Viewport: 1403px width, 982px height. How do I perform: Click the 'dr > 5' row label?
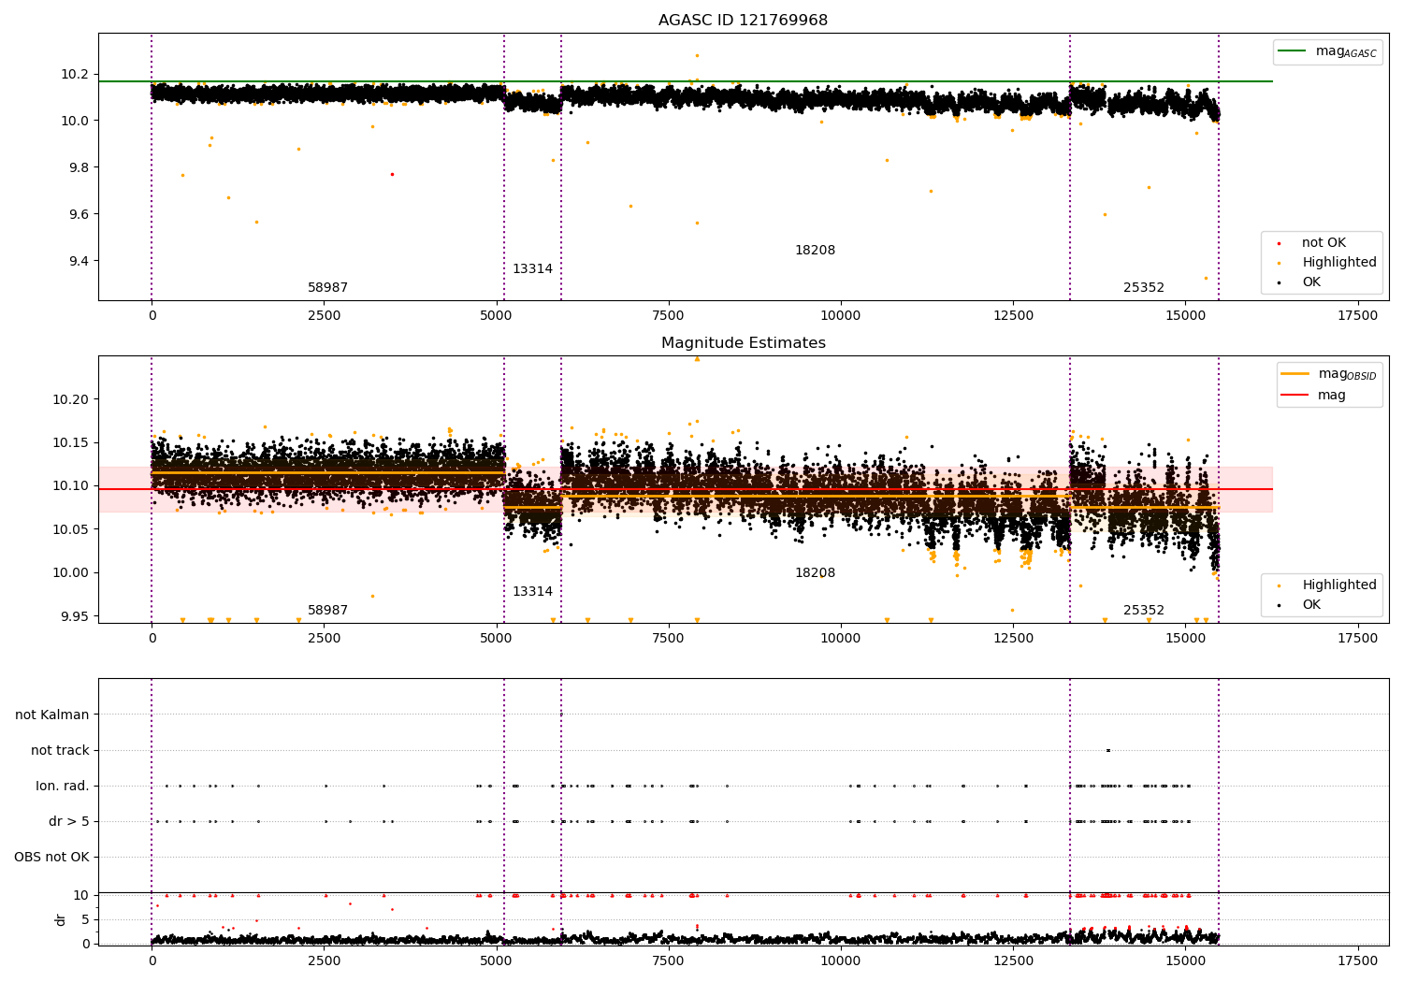point(69,822)
